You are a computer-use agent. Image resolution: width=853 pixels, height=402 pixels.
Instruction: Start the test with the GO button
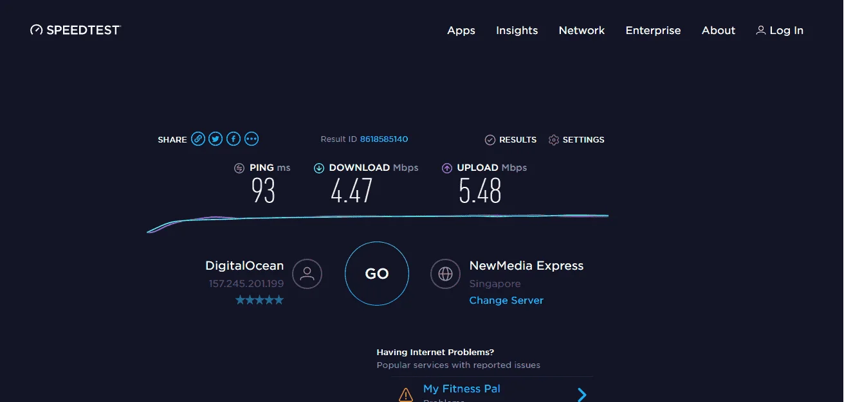point(377,274)
